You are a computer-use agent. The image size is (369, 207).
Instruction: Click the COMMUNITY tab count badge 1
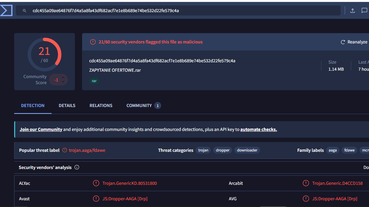pos(158,105)
